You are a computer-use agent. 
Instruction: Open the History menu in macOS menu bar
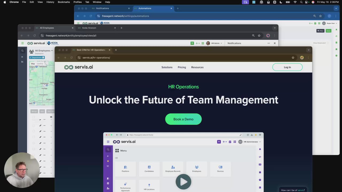tap(50, 2)
